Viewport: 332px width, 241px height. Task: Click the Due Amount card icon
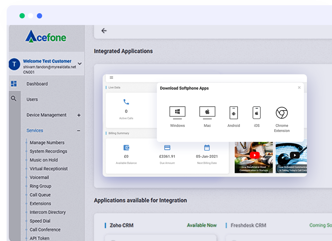pyautogui.click(x=167, y=148)
